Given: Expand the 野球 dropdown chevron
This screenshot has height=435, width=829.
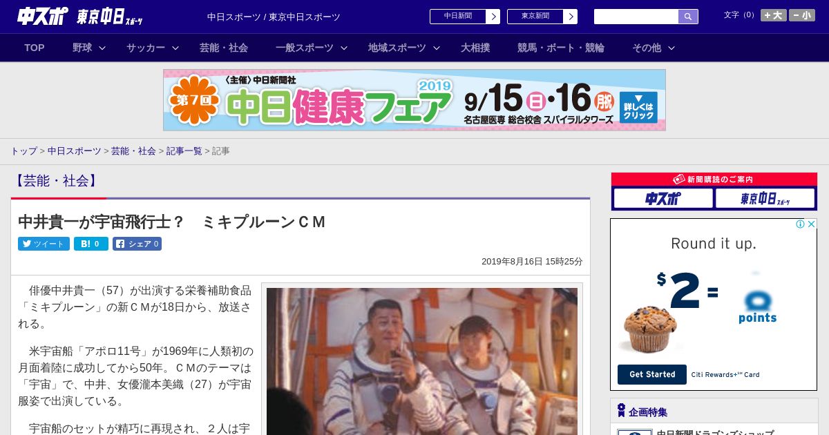Looking at the screenshot, I should tap(102, 48).
